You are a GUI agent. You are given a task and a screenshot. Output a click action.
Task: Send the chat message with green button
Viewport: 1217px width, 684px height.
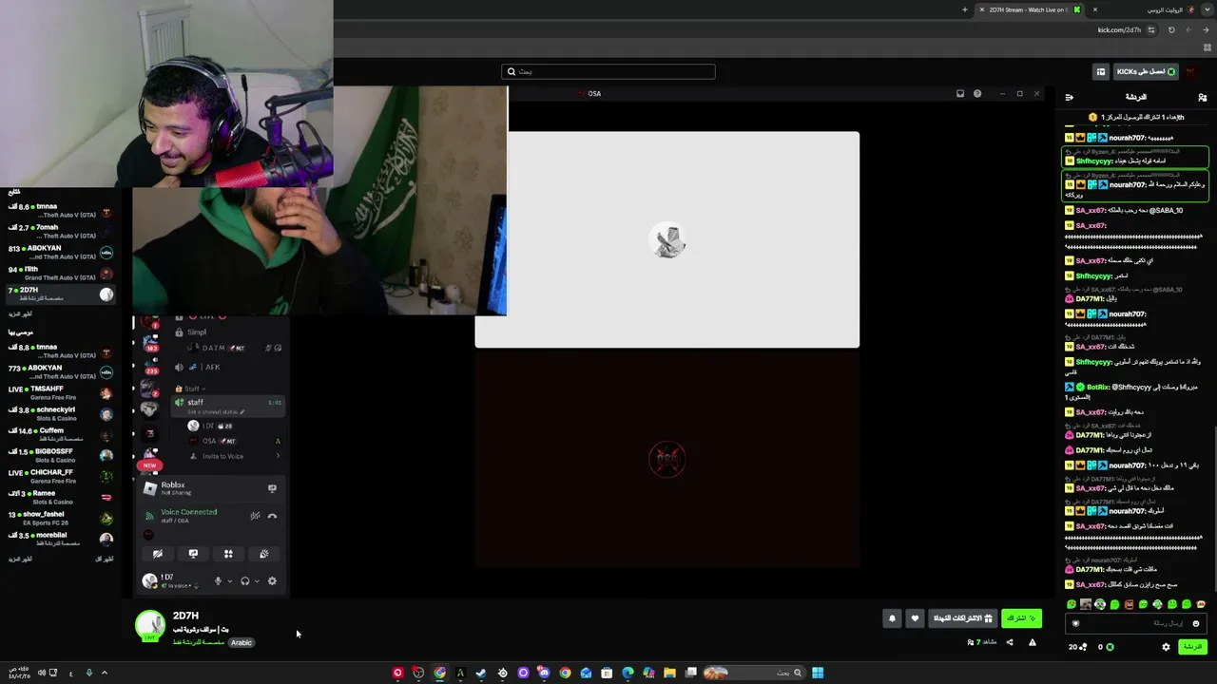1192,647
